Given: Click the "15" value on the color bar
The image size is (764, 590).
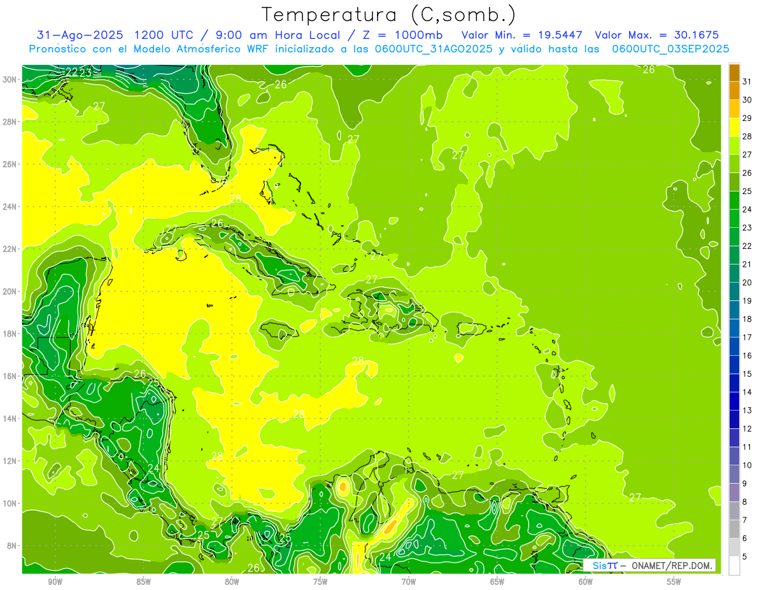Looking at the screenshot, I should (747, 374).
